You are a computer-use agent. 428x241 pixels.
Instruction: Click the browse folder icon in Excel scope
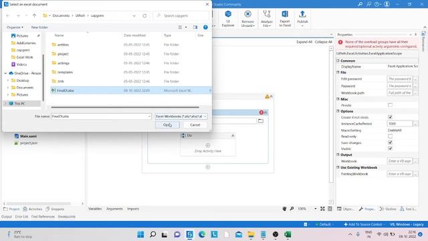tap(261, 120)
